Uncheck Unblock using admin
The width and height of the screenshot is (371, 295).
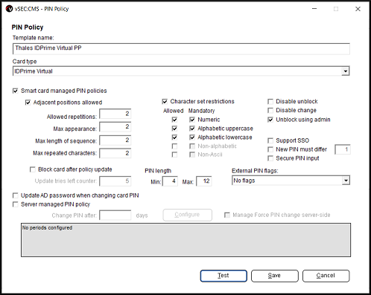(x=270, y=120)
